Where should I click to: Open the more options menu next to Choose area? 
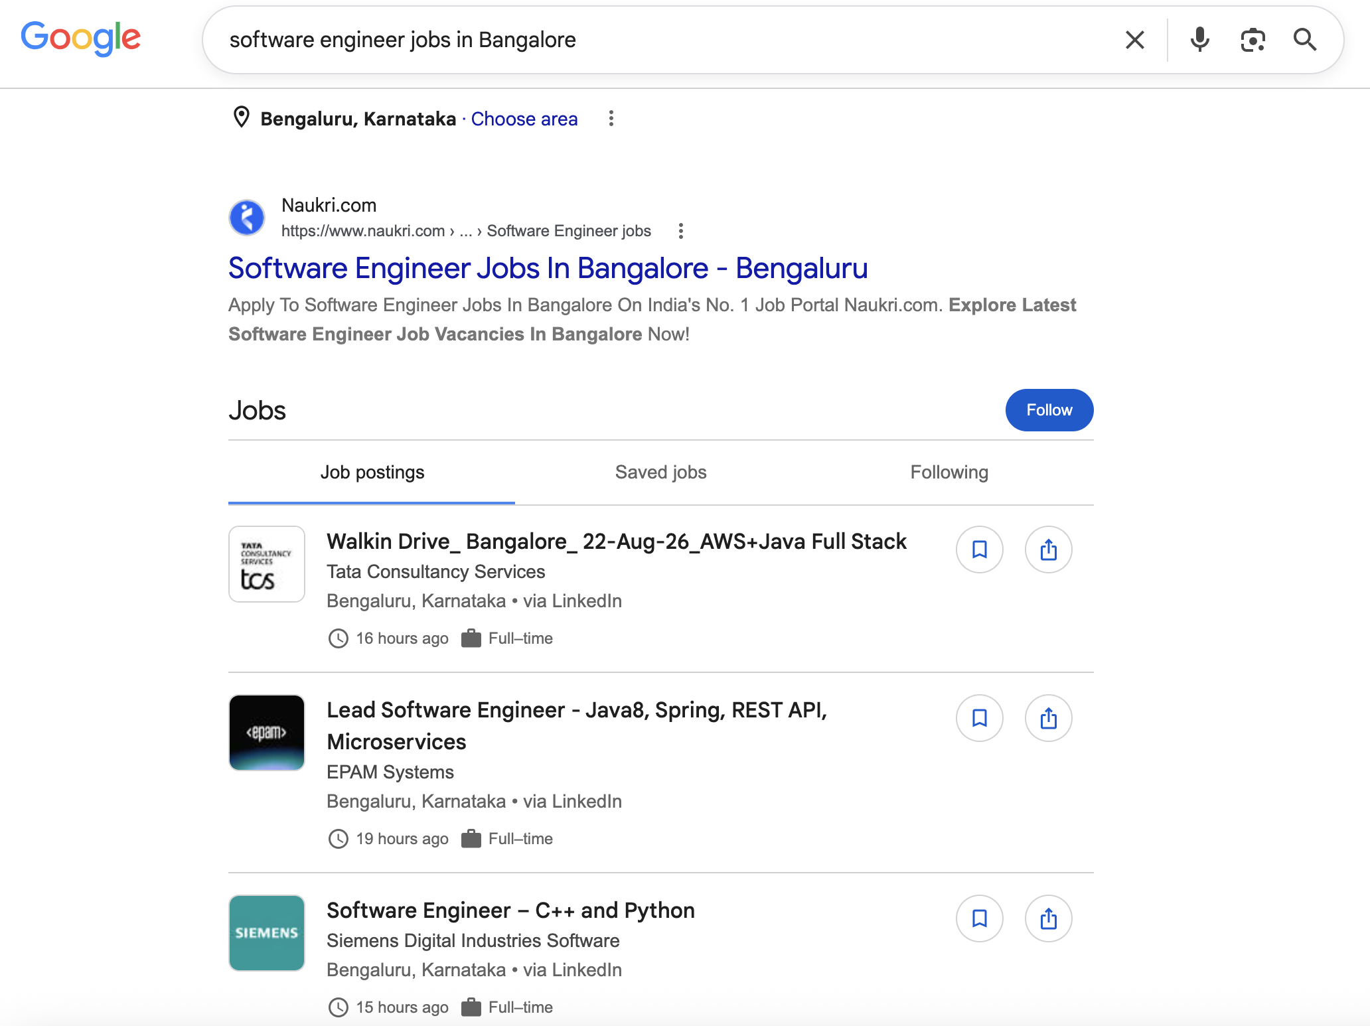click(x=611, y=119)
